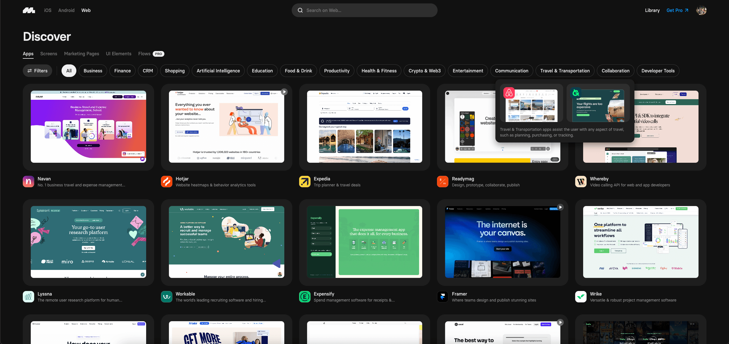
Task: Filter by Education category
Action: (x=262, y=71)
